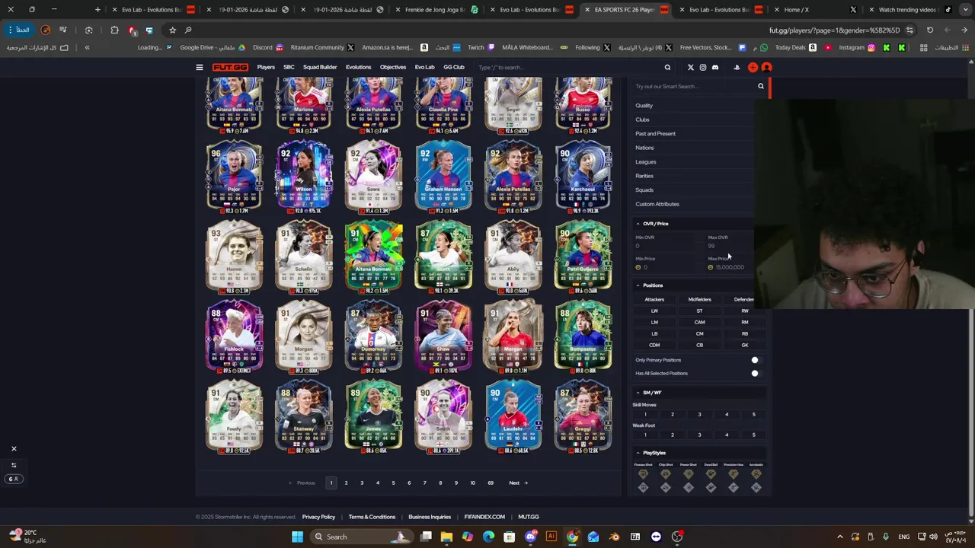This screenshot has height=548, width=975.
Task: Open the hamburger menu left of FUT.GG logo
Action: point(200,67)
